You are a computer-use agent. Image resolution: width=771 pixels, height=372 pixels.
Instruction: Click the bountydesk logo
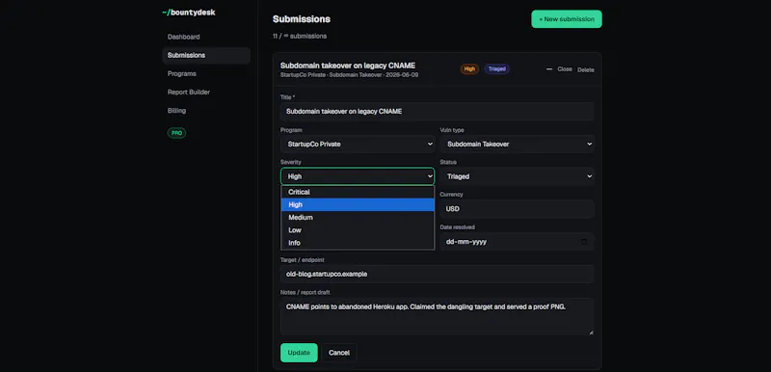[x=189, y=13]
